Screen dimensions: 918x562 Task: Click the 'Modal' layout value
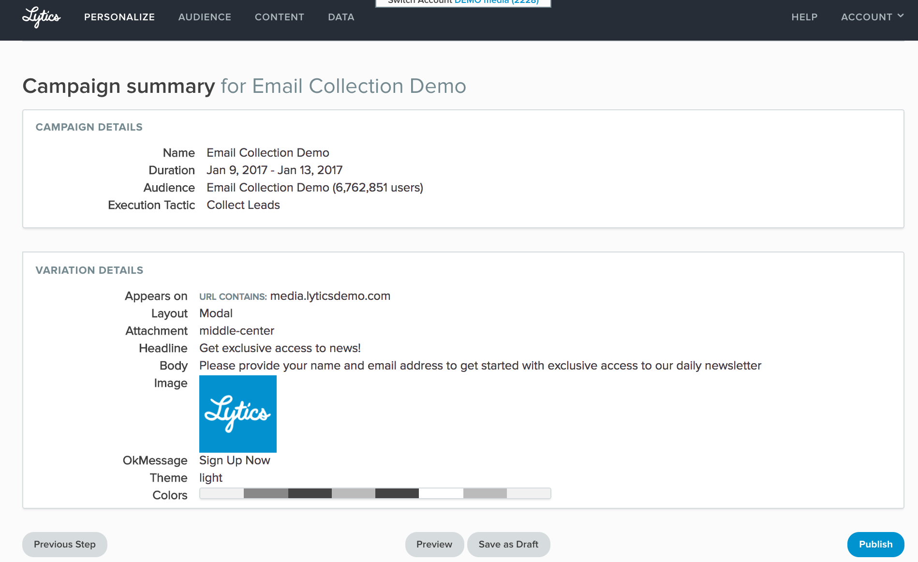click(x=216, y=313)
